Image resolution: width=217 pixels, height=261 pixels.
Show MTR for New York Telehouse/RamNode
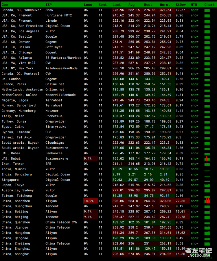[x=195, y=68]
